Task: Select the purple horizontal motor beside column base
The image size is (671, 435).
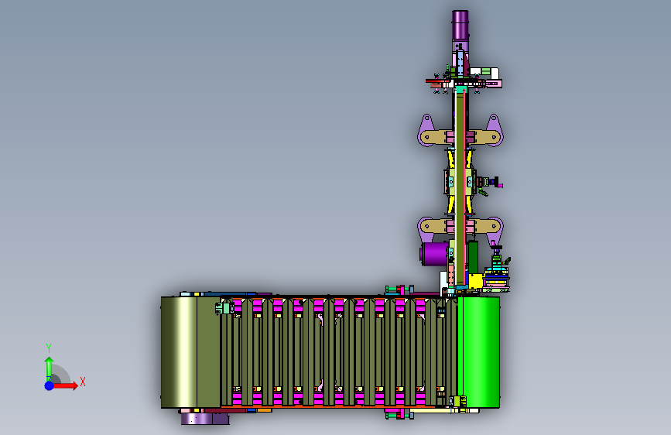Action: coord(434,254)
